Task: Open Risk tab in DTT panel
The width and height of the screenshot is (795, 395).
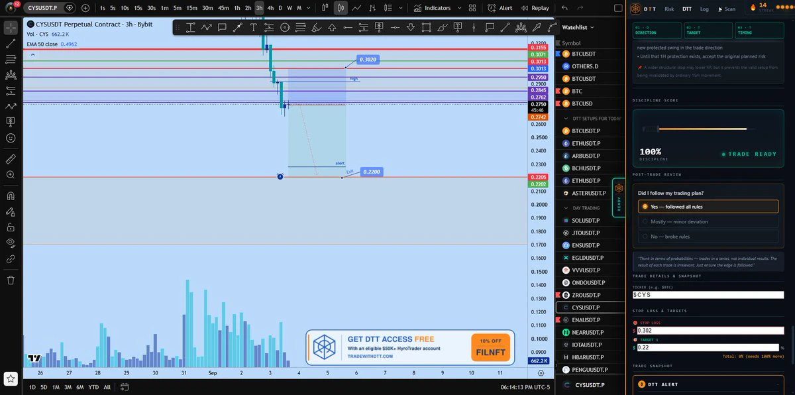Action: (669, 9)
